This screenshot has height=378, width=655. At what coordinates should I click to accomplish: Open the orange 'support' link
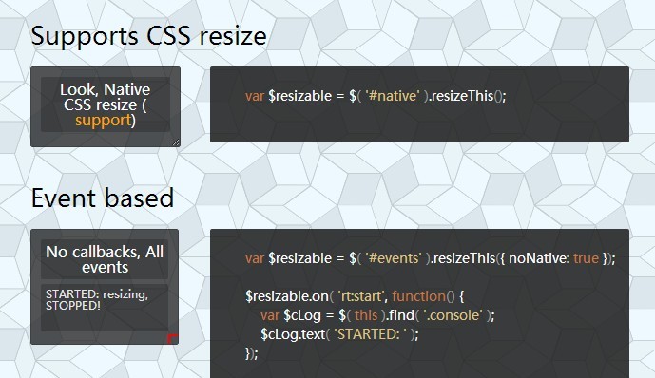[104, 121]
